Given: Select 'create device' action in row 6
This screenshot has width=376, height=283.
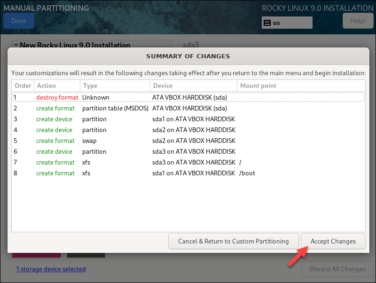Looking at the screenshot, I should [x=54, y=151].
